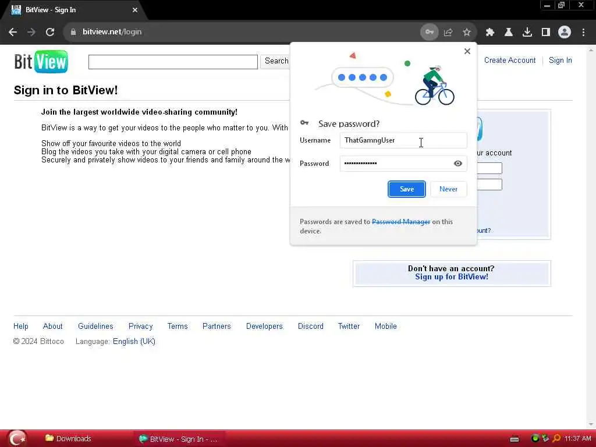Screen dimensions: 596x447
Task: Click the Search button
Action: tap(276, 61)
